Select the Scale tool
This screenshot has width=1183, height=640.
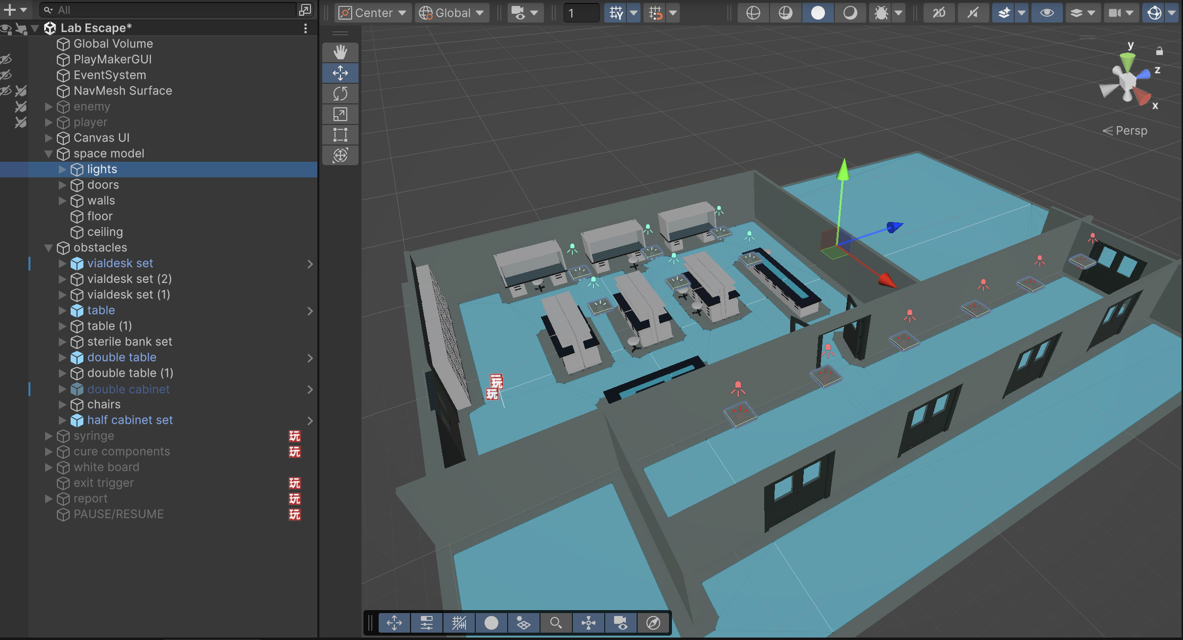click(x=341, y=114)
